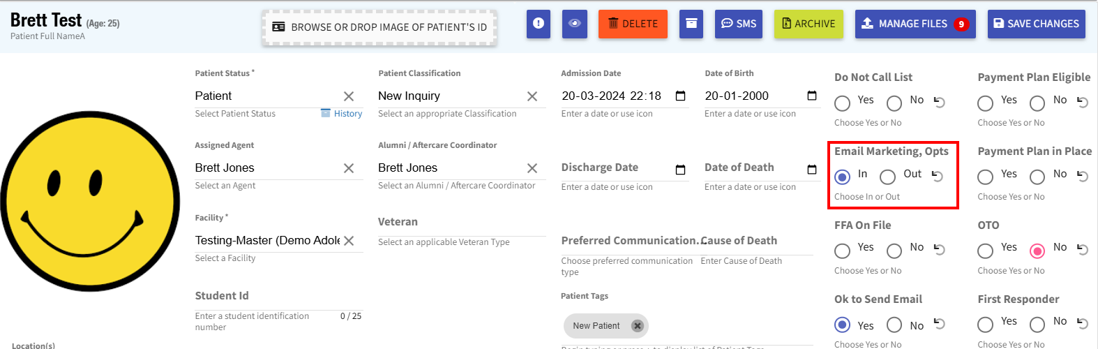This screenshot has width=1098, height=349.
Task: Clear the Patient Status field
Action: pos(349,96)
